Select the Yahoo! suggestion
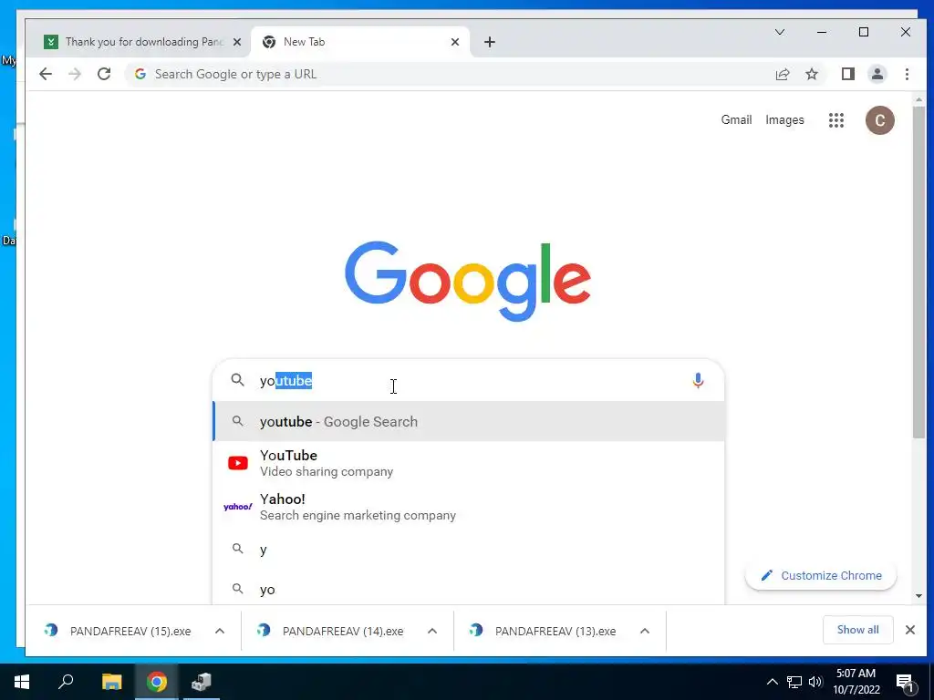The height and width of the screenshot is (700, 934). click(x=469, y=507)
